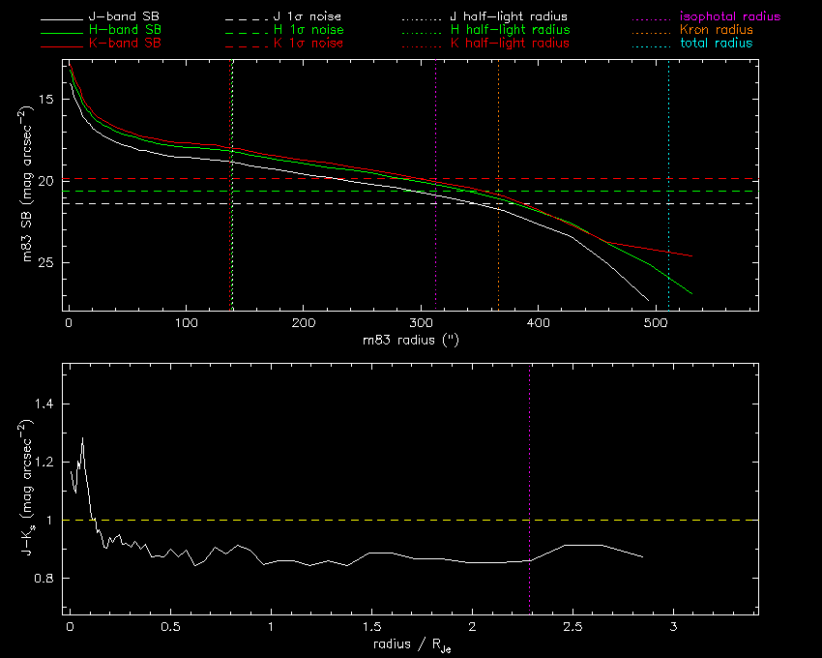822x658 pixels.
Task: Pick the 'K 1σ noise' legend entry
Action: pyautogui.click(x=308, y=45)
